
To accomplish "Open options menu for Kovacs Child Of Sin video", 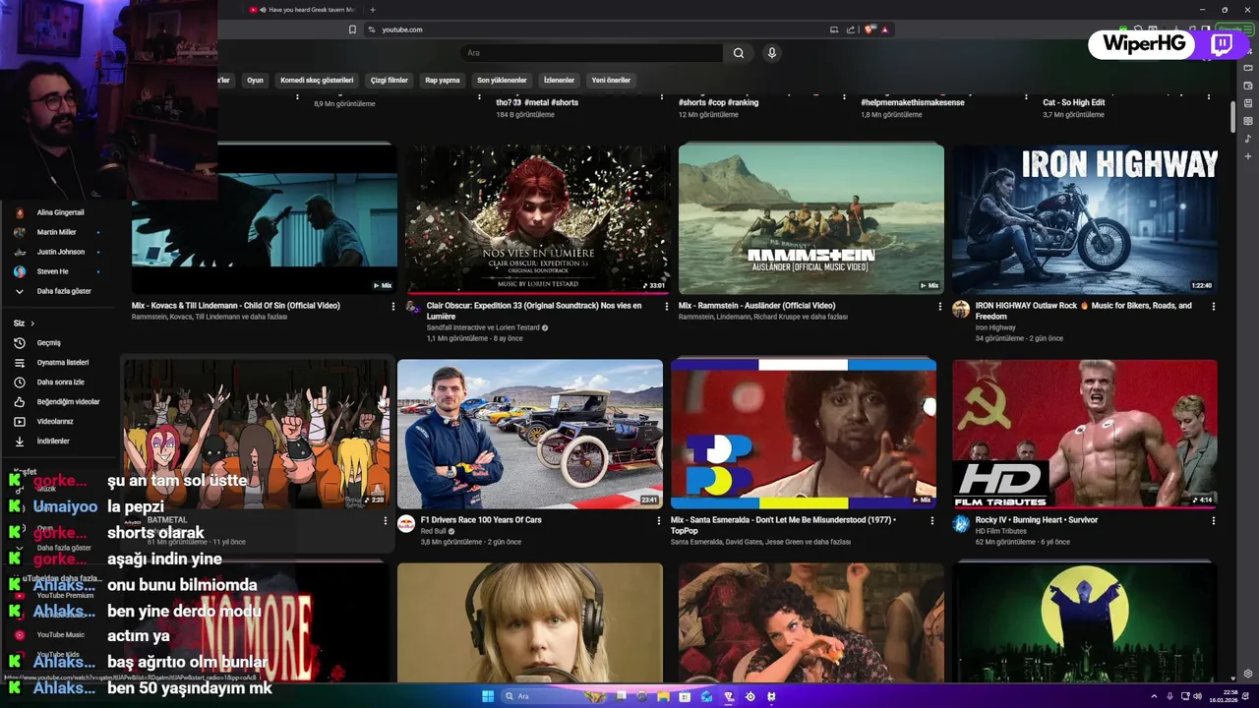I will 393,307.
